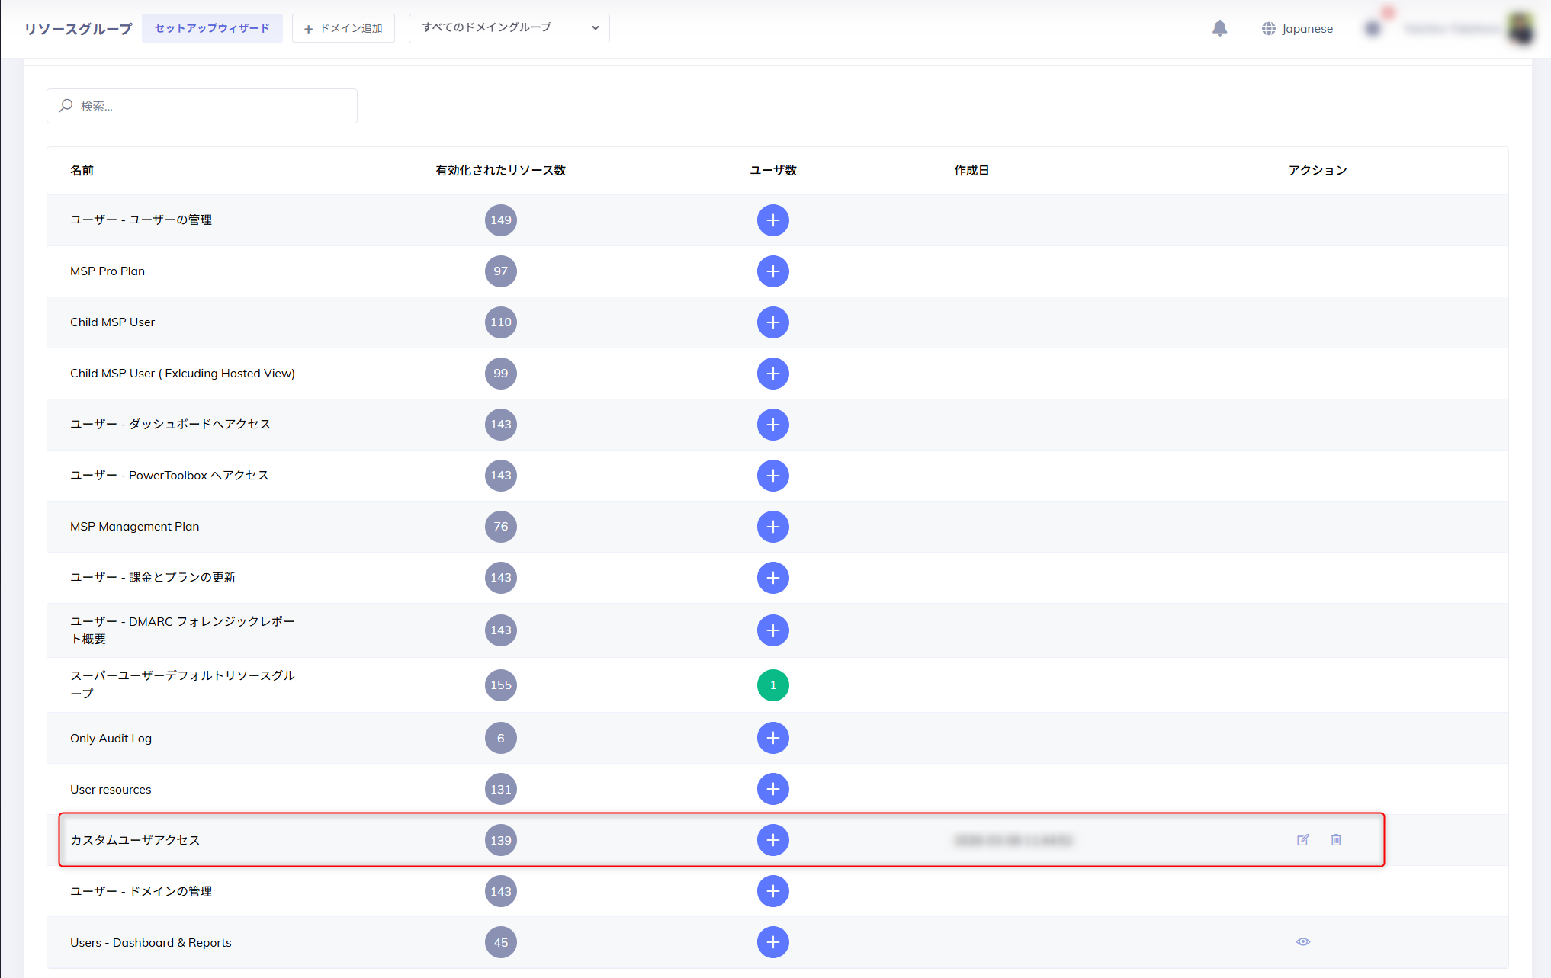Click the green user count badge on スーパーユーザーデフォルトリソースグループ
This screenshot has height=978, width=1551.
coord(772,685)
